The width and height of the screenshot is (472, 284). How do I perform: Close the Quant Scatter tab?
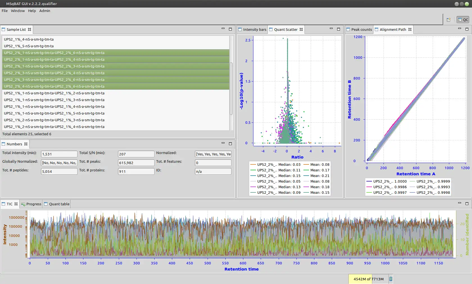(301, 29)
